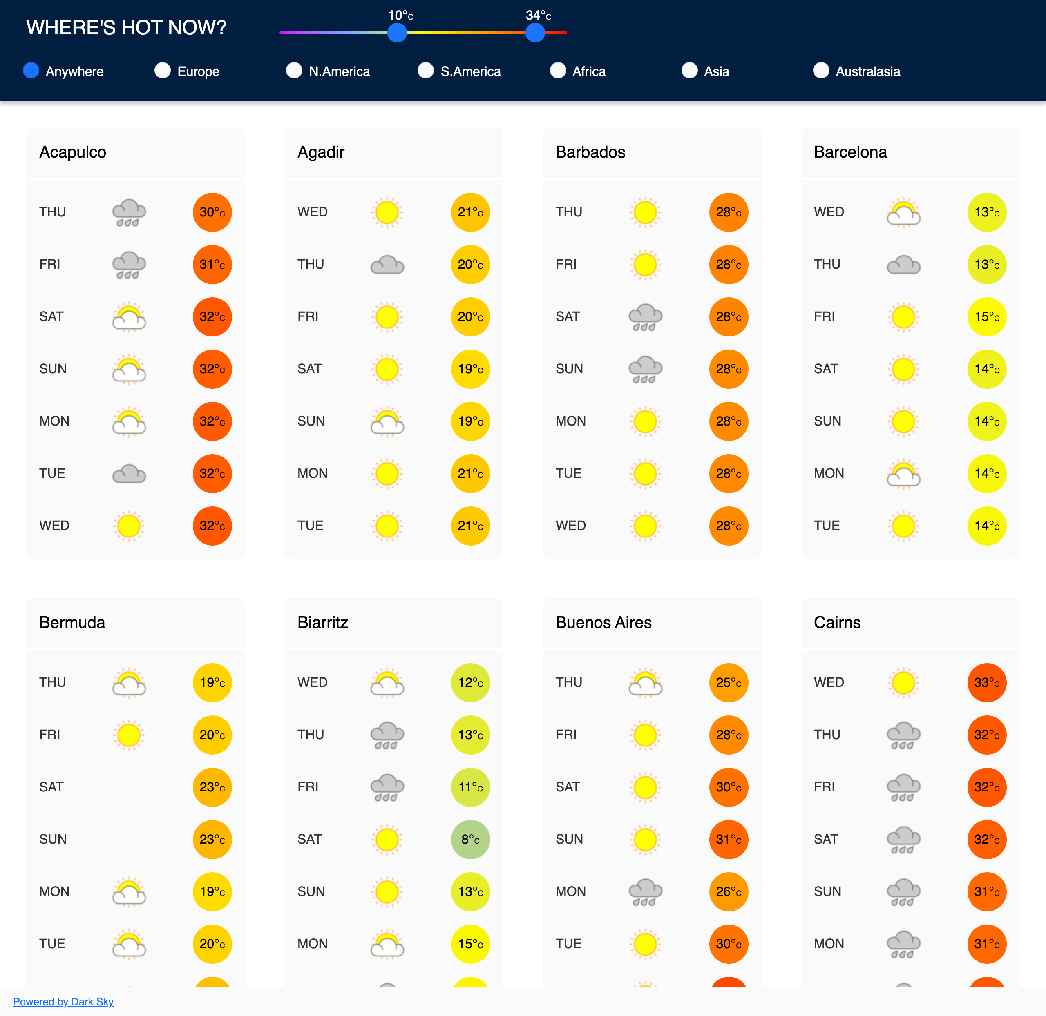Click the Biarritz SAT sunny icon
Screen dimensions: 1046x1016
click(x=387, y=839)
